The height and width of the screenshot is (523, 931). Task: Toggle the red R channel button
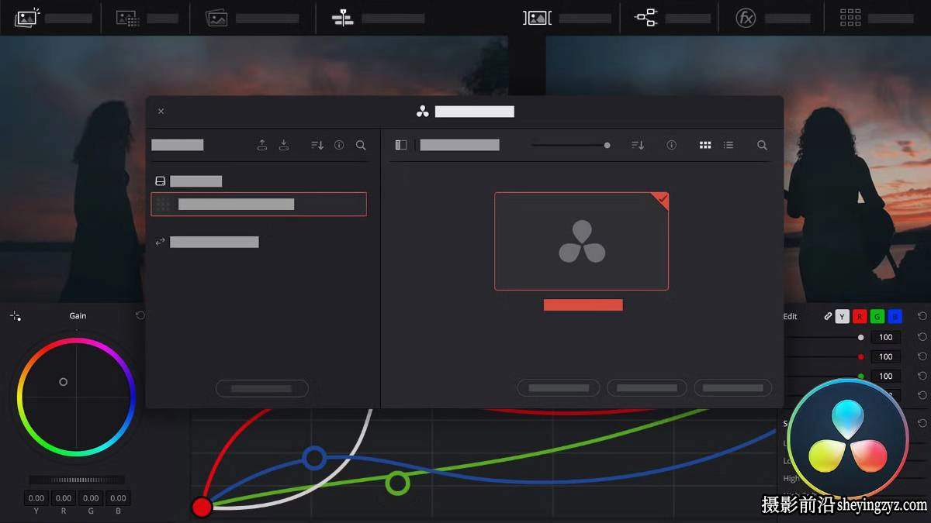click(x=860, y=316)
